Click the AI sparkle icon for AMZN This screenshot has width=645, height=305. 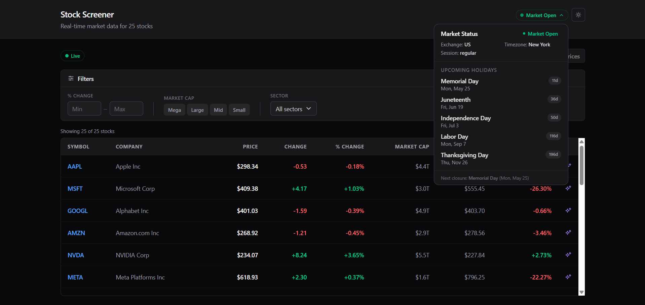click(x=568, y=232)
